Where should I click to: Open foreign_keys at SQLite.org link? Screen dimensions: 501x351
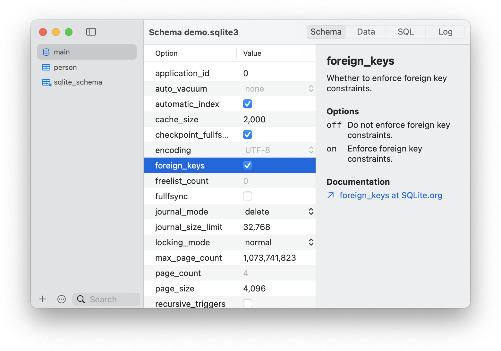391,195
